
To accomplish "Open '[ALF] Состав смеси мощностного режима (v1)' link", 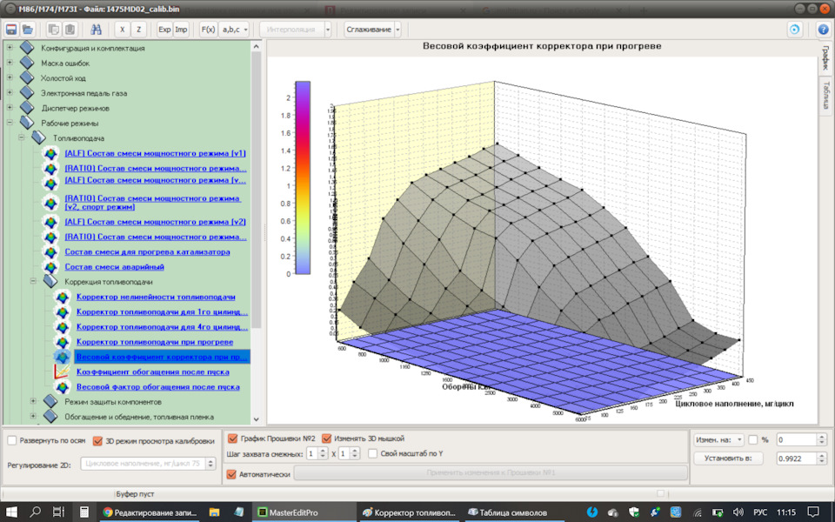I will [155, 153].
